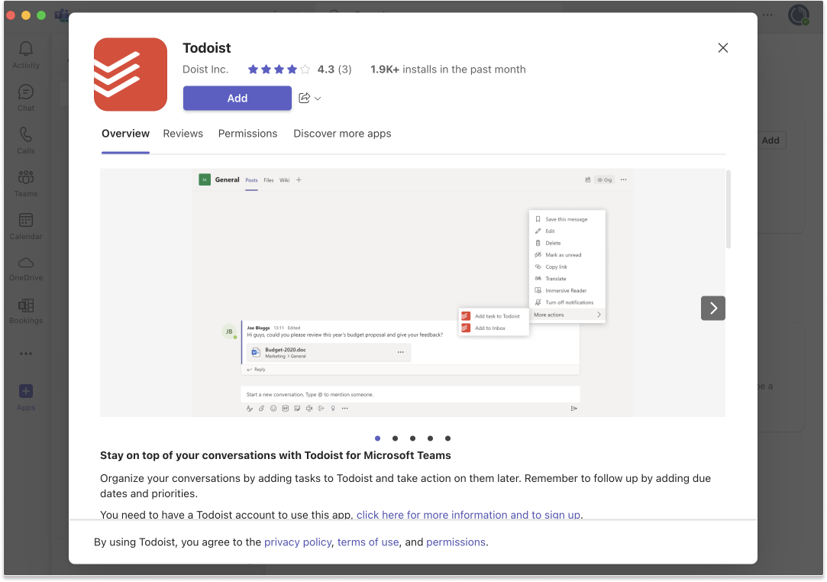Open the Todoist sign-up information link
This screenshot has width=827, height=582.
point(468,515)
